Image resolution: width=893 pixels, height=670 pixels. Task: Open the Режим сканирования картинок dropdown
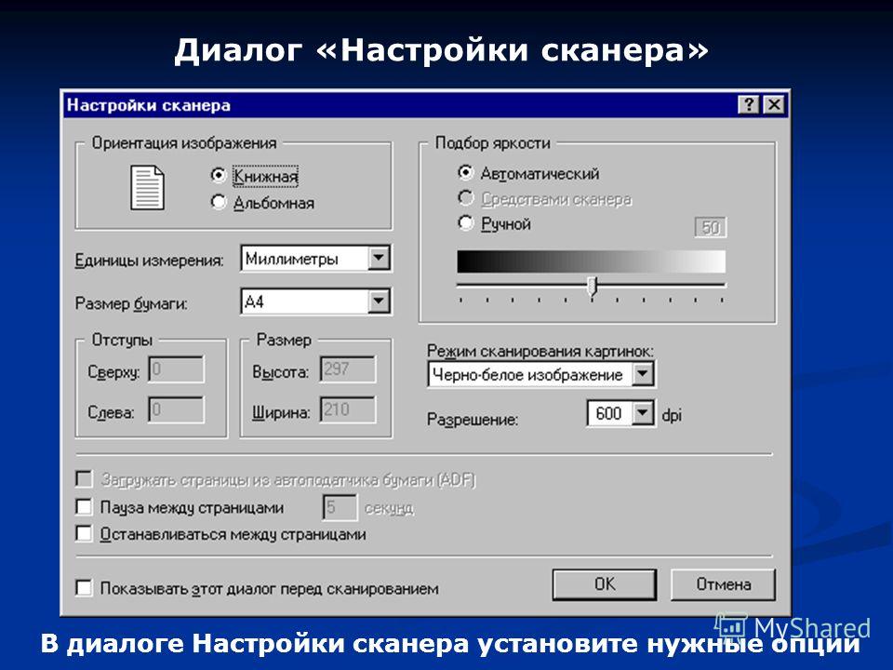point(643,375)
